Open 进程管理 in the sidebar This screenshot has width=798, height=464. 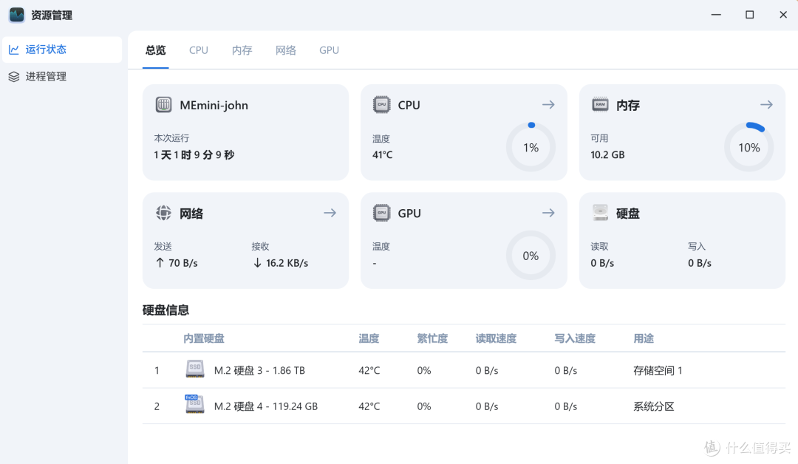[x=62, y=76]
